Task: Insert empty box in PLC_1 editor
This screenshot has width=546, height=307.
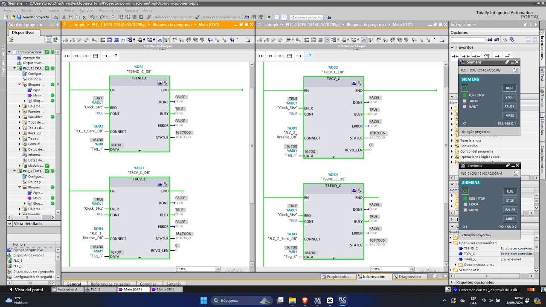Action: coord(96,56)
